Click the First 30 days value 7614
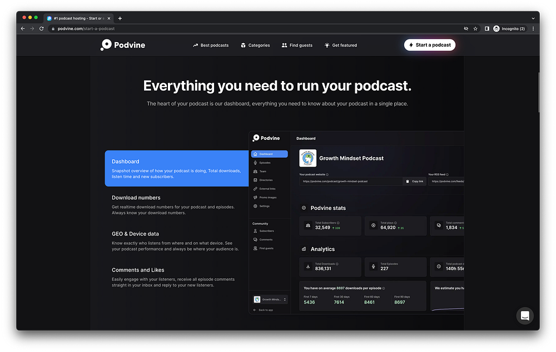The image size is (556, 352). (x=339, y=303)
